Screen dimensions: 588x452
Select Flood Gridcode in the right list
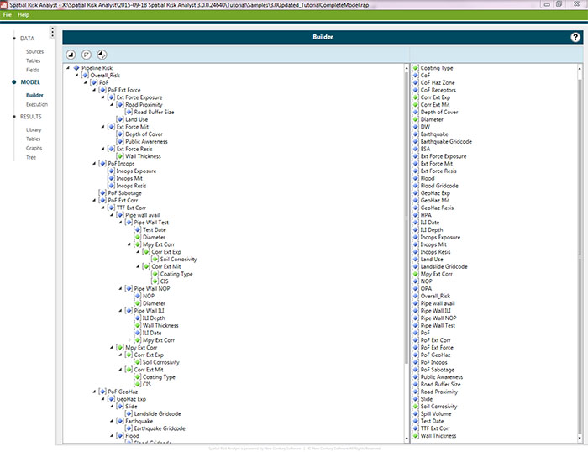(x=439, y=186)
